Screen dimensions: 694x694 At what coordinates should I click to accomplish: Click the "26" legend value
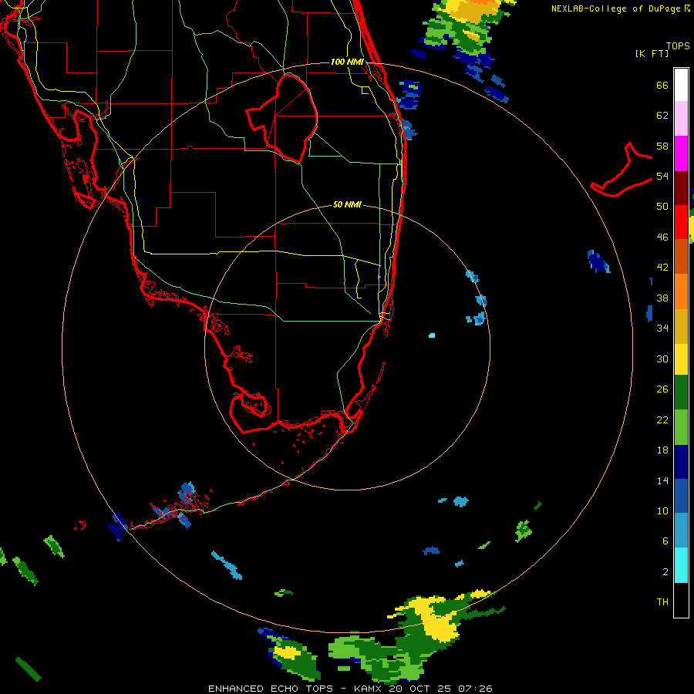click(x=662, y=389)
